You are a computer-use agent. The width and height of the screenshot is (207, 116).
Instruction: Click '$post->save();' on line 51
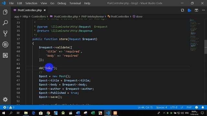point(50,97)
